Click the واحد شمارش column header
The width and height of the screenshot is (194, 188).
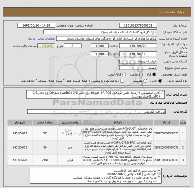[70, 123]
